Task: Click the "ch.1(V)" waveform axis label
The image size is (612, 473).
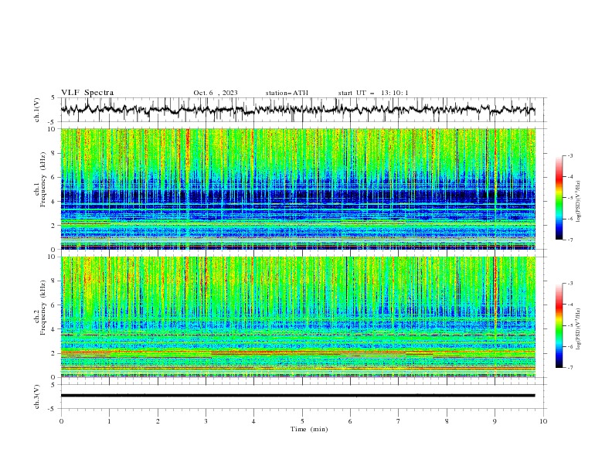Action: [37, 110]
